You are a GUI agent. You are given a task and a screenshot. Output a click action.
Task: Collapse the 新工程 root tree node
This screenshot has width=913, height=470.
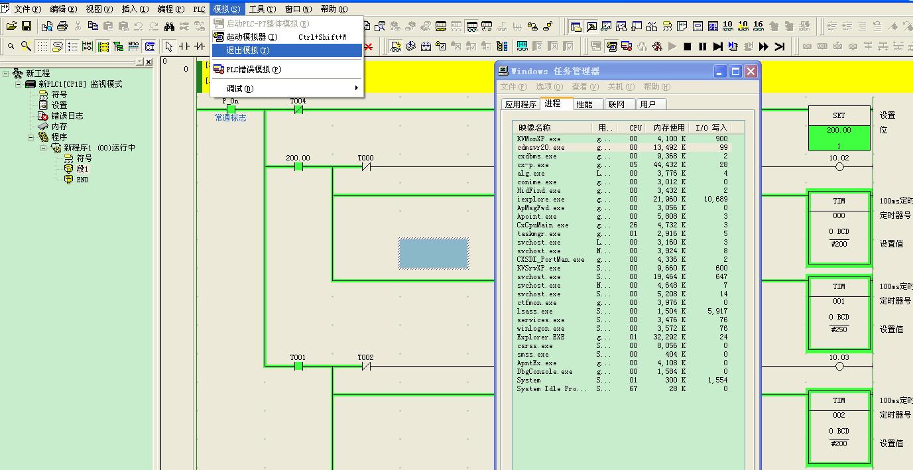point(6,74)
